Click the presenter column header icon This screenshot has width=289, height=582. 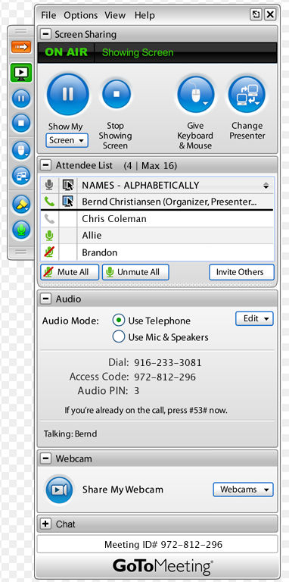(x=68, y=185)
